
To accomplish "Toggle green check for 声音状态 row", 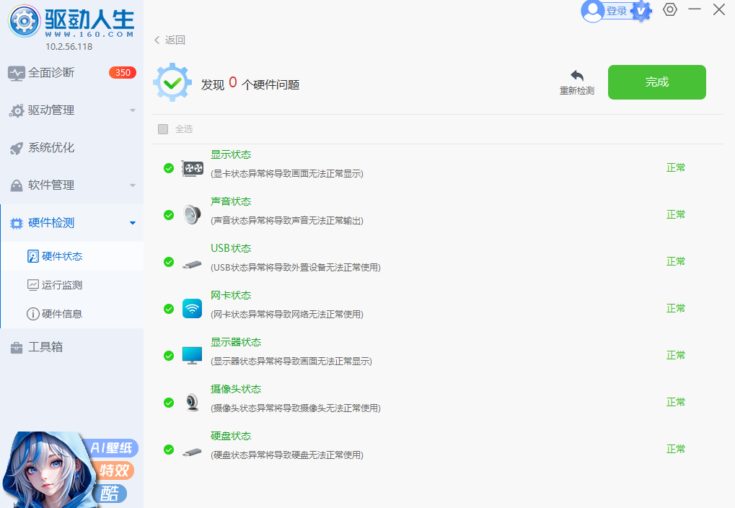I will [x=169, y=215].
